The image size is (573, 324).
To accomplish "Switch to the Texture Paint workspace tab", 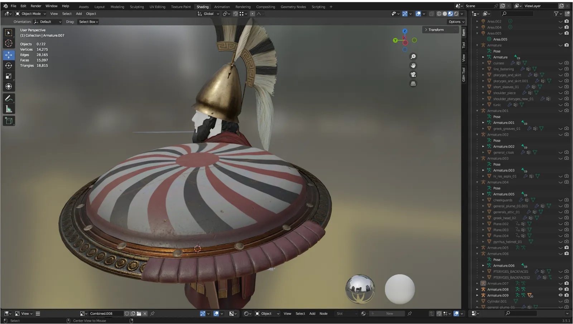I will (x=181, y=7).
